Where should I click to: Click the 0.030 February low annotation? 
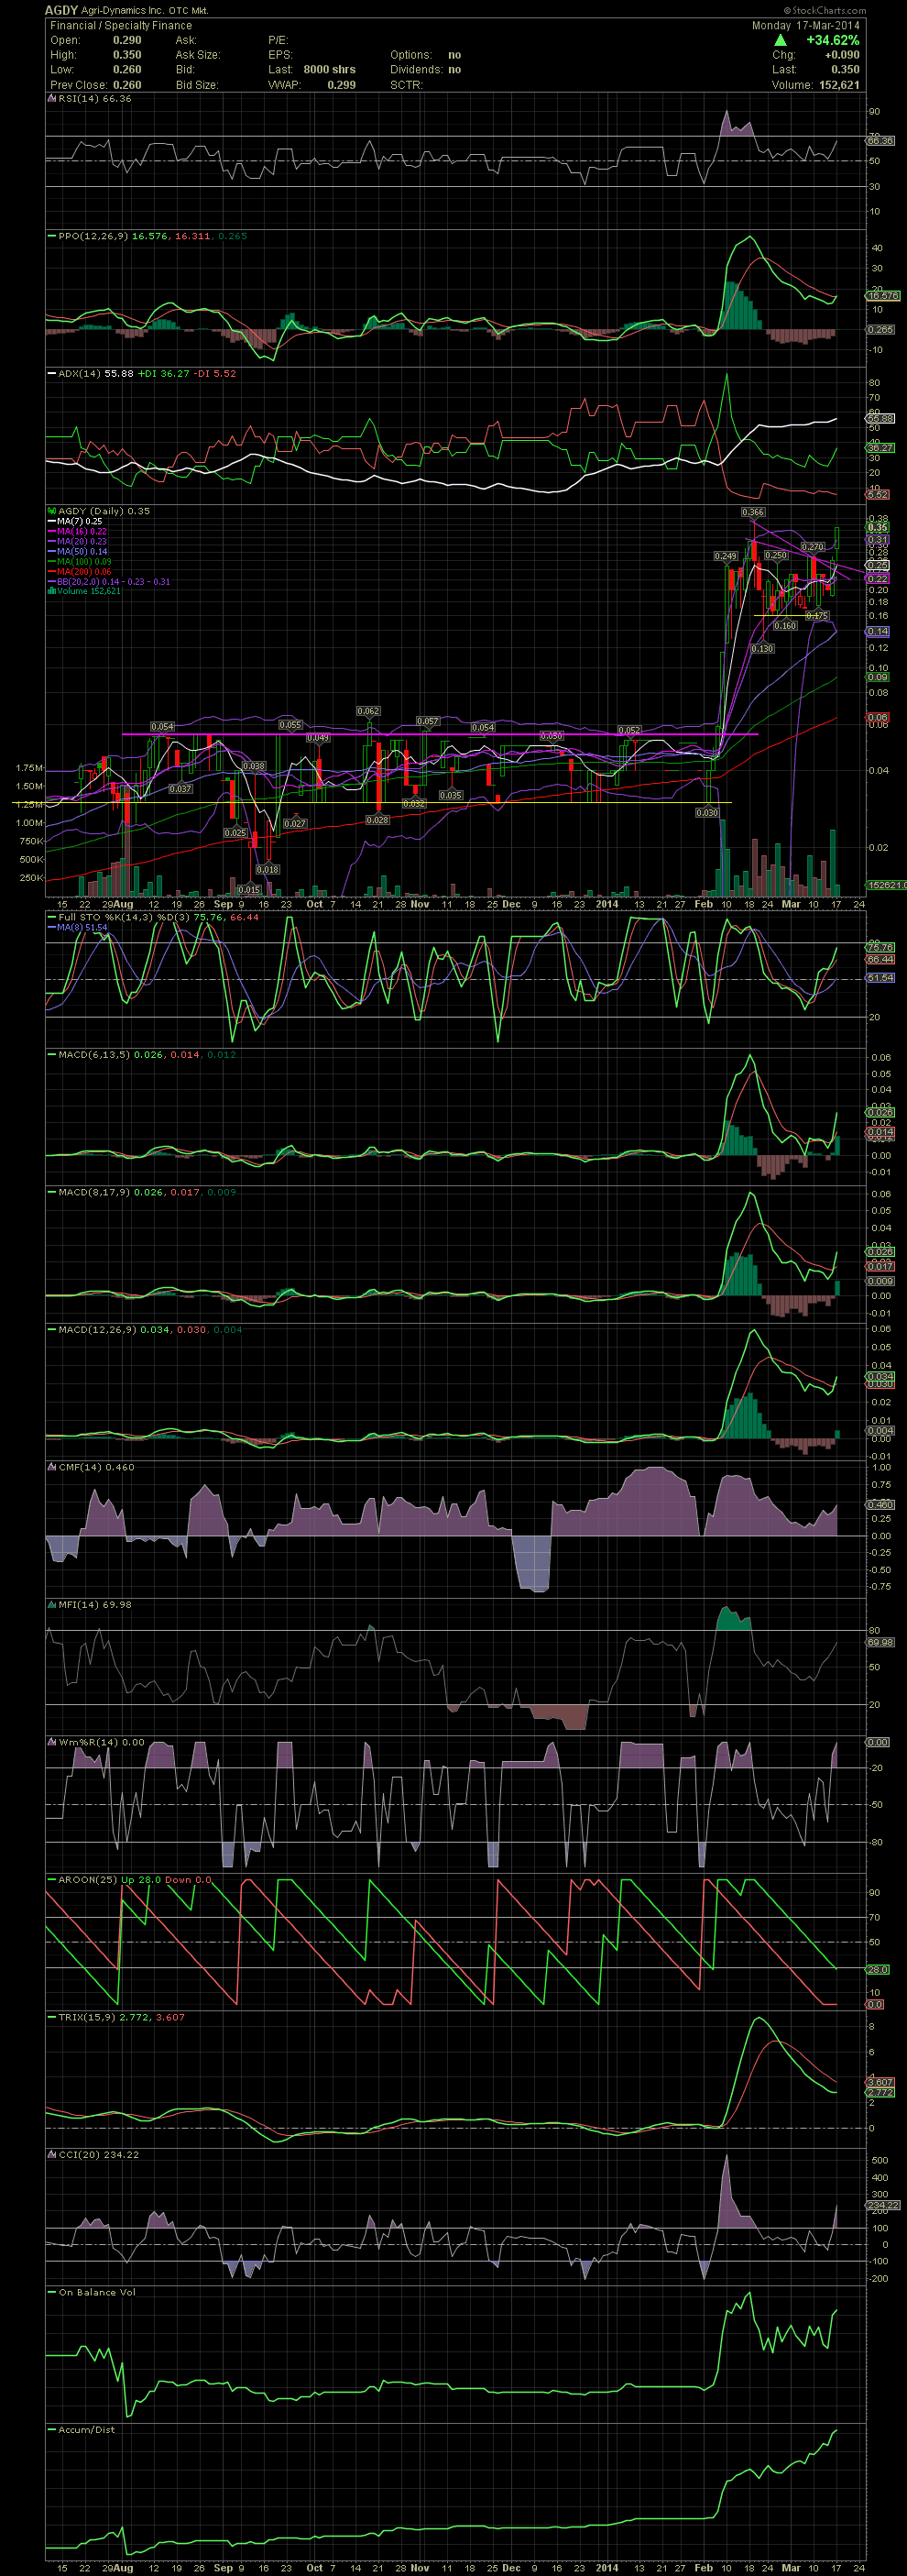[707, 812]
